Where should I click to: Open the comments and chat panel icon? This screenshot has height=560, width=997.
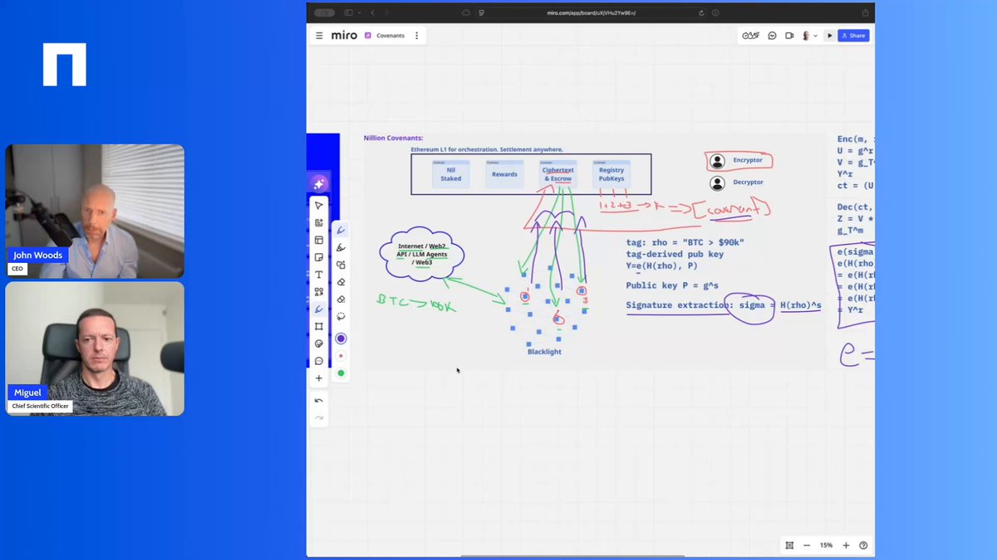coord(772,36)
